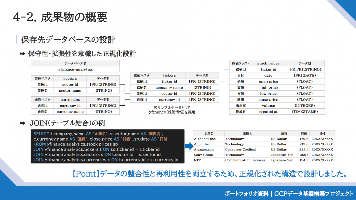Click the closing price "3657" cell

[304, 155]
